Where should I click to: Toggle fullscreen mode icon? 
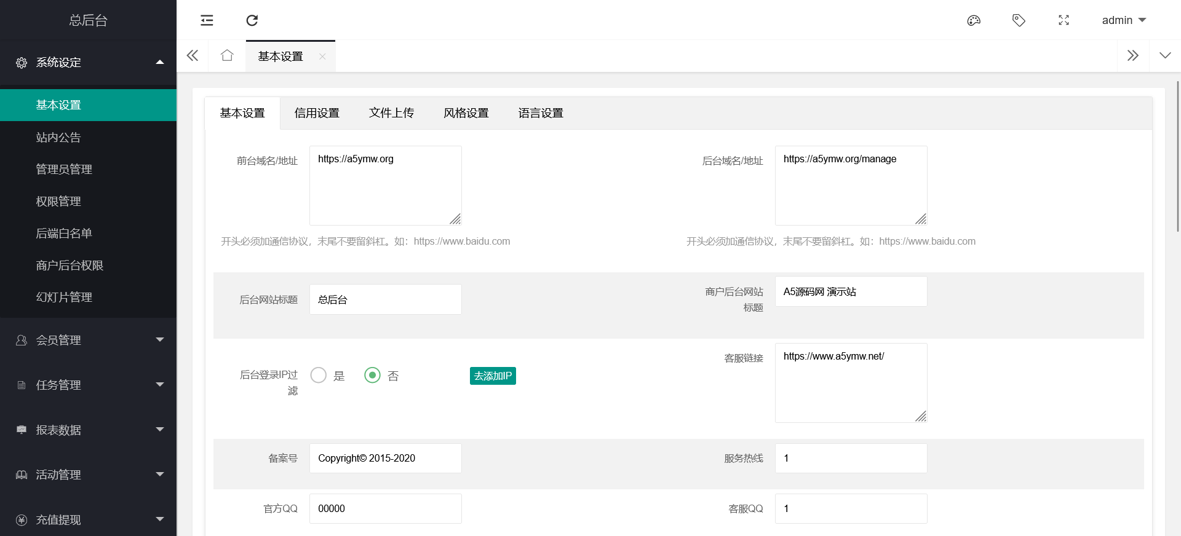[1064, 20]
